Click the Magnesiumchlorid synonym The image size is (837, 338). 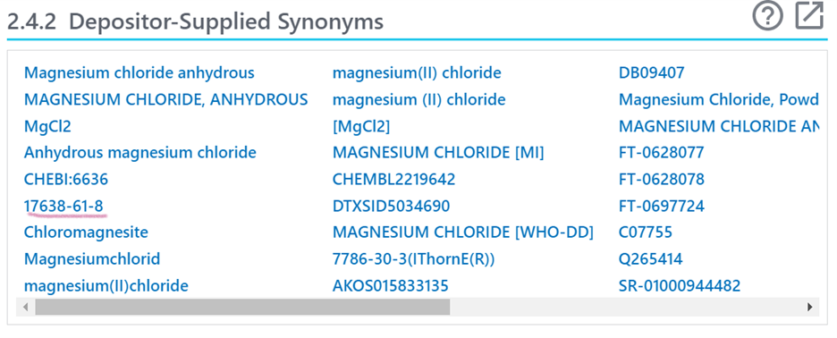pos(92,259)
